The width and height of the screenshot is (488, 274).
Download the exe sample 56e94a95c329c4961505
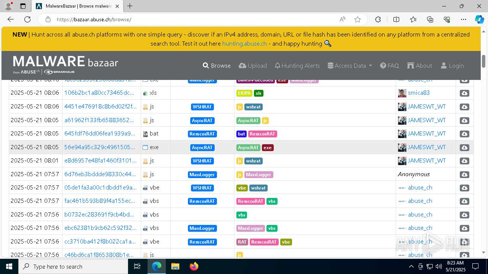464,147
